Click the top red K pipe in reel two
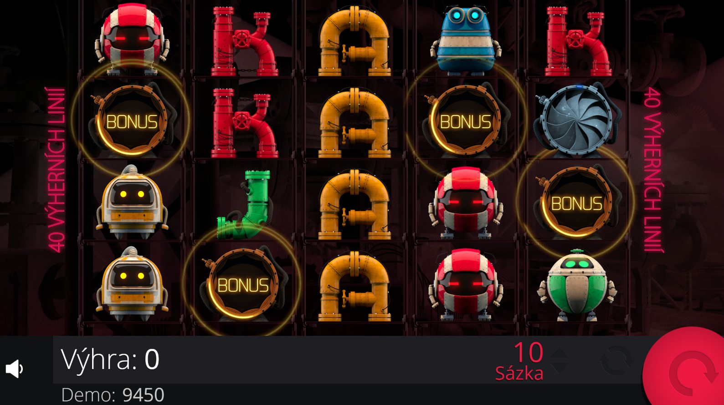Viewport: 724px width, 405px height. [244, 41]
